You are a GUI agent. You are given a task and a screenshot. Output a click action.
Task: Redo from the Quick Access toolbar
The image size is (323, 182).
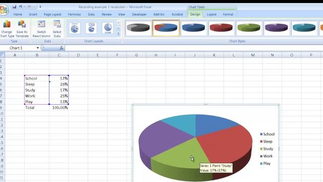29,7
